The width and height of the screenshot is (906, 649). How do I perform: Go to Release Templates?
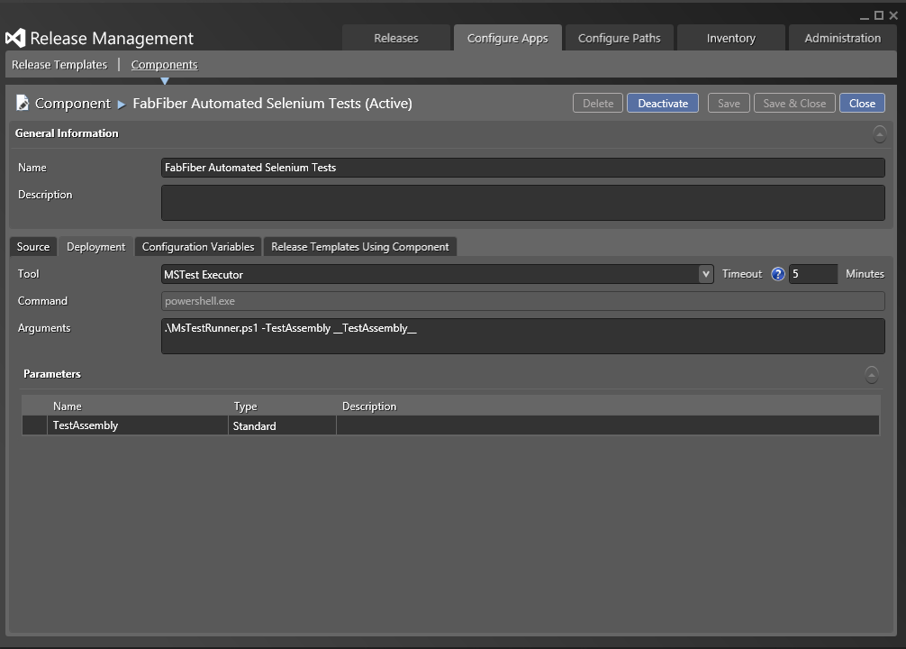59,65
